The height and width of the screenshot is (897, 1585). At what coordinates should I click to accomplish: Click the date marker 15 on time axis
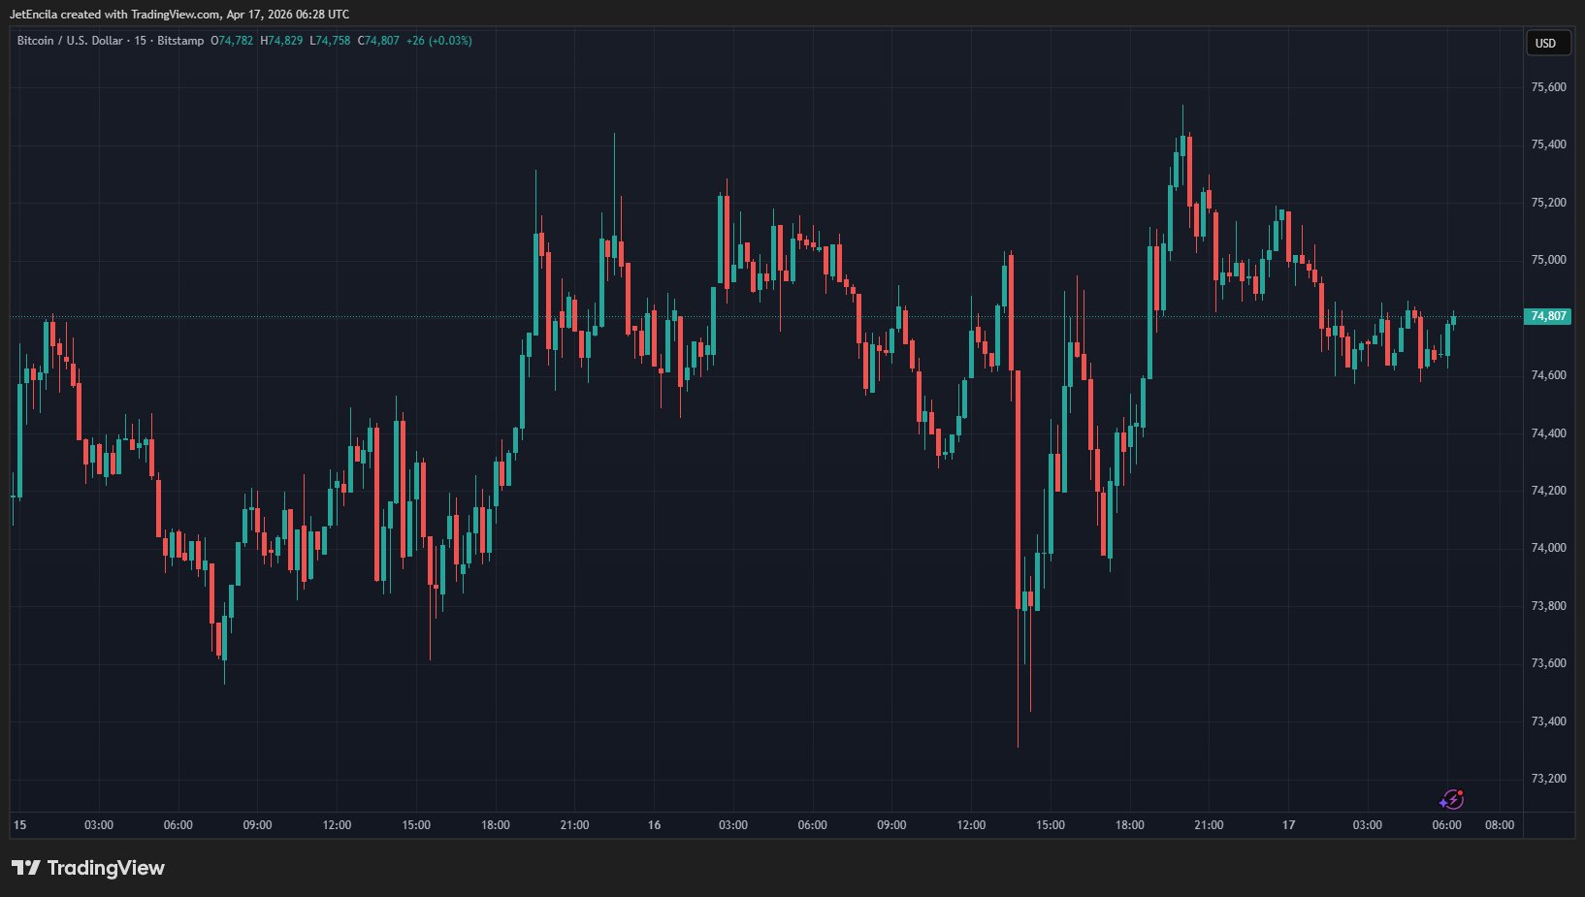coord(20,825)
